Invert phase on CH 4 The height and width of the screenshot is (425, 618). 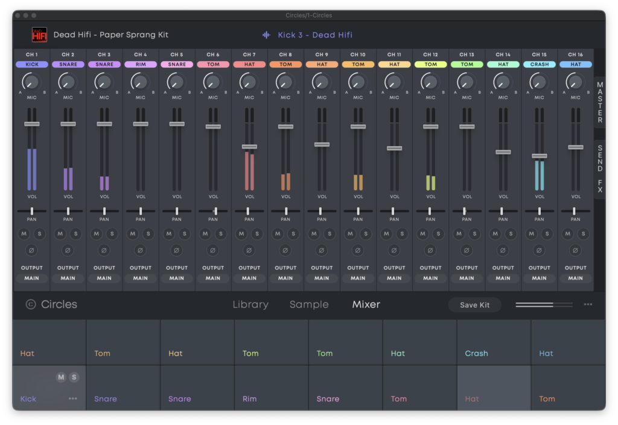(140, 251)
